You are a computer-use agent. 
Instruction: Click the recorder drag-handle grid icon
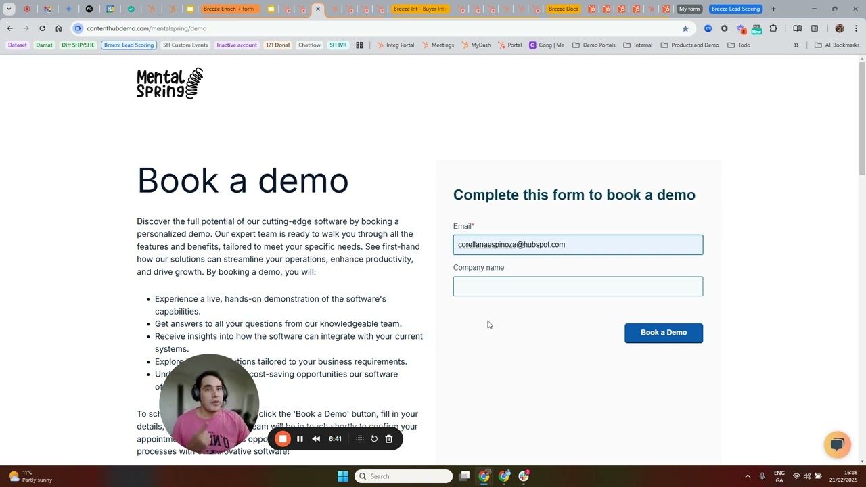(x=359, y=439)
